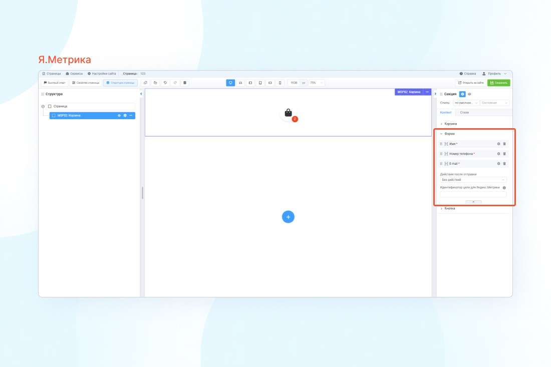Open the Состояние dropdown
Image resolution: width=551 pixels, height=367 pixels.
point(494,103)
